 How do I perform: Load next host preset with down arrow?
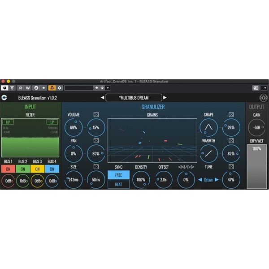(x=102, y=88)
